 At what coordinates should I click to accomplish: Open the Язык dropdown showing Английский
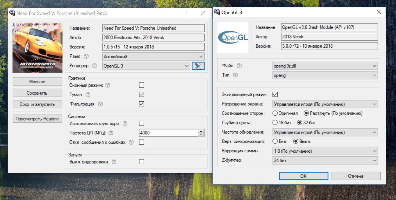coord(154,57)
